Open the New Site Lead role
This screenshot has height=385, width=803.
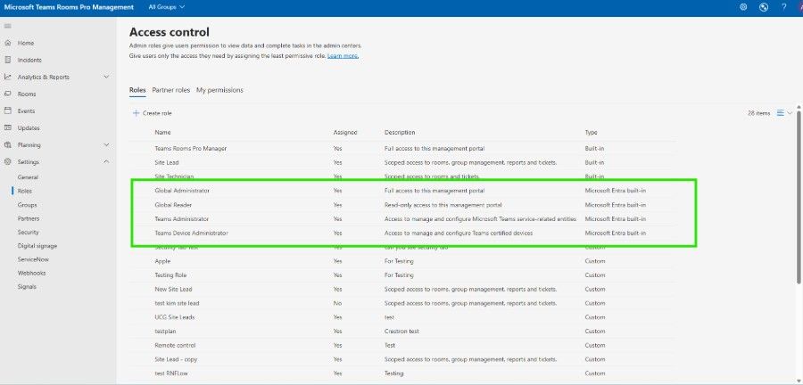(173, 290)
